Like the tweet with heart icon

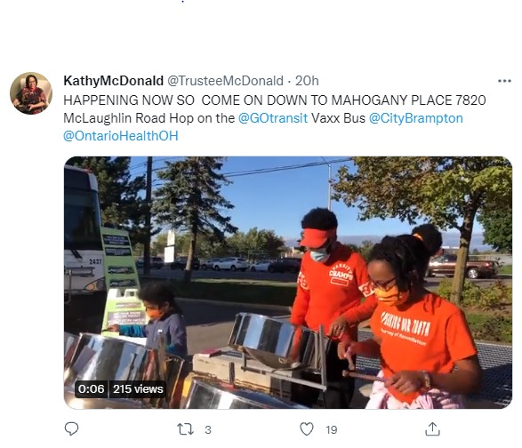[x=307, y=428]
